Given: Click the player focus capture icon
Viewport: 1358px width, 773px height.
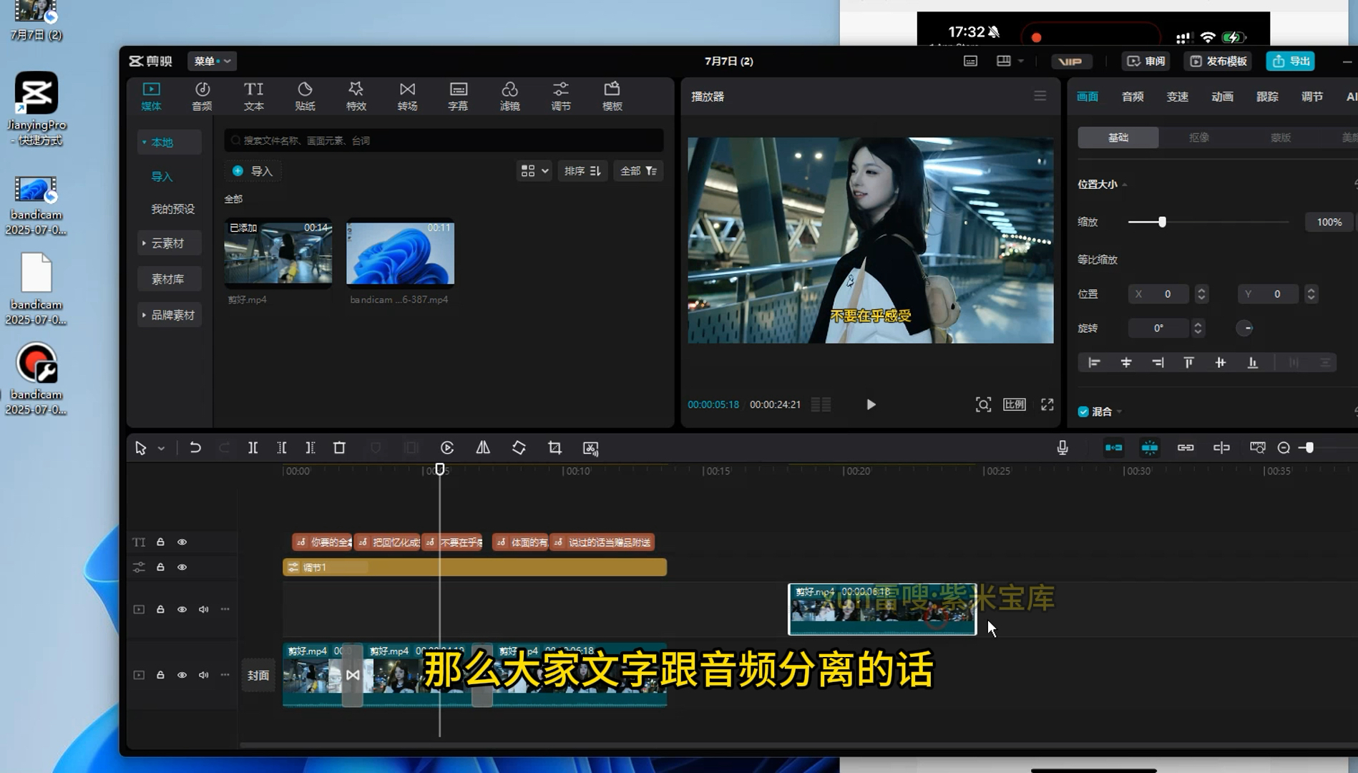Looking at the screenshot, I should (983, 405).
